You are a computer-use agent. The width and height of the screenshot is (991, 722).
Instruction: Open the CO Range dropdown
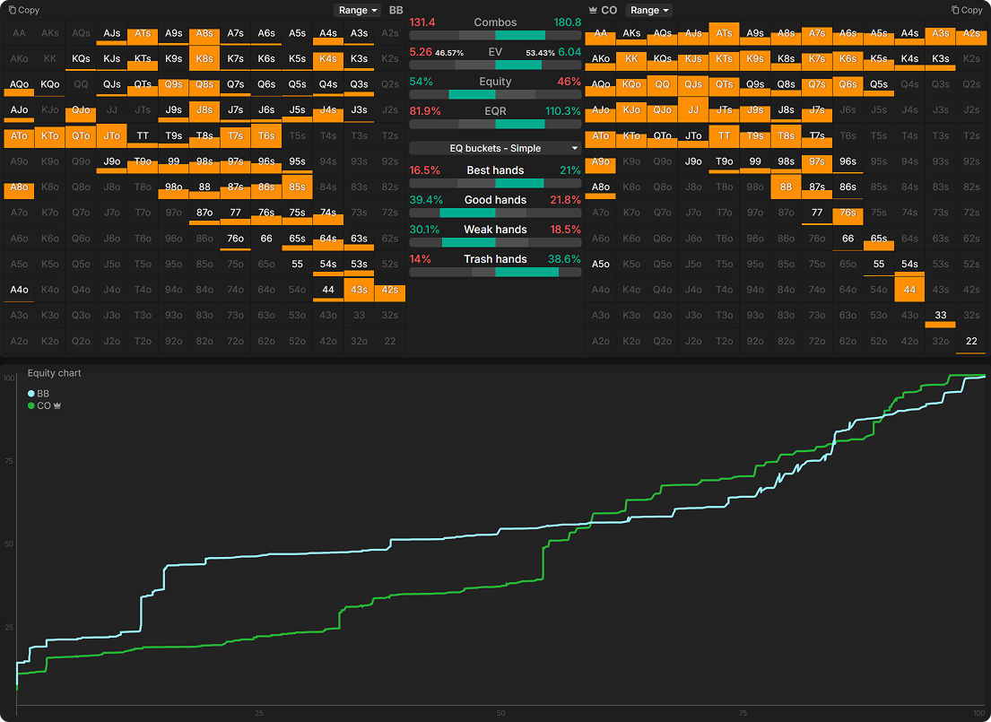coord(648,11)
